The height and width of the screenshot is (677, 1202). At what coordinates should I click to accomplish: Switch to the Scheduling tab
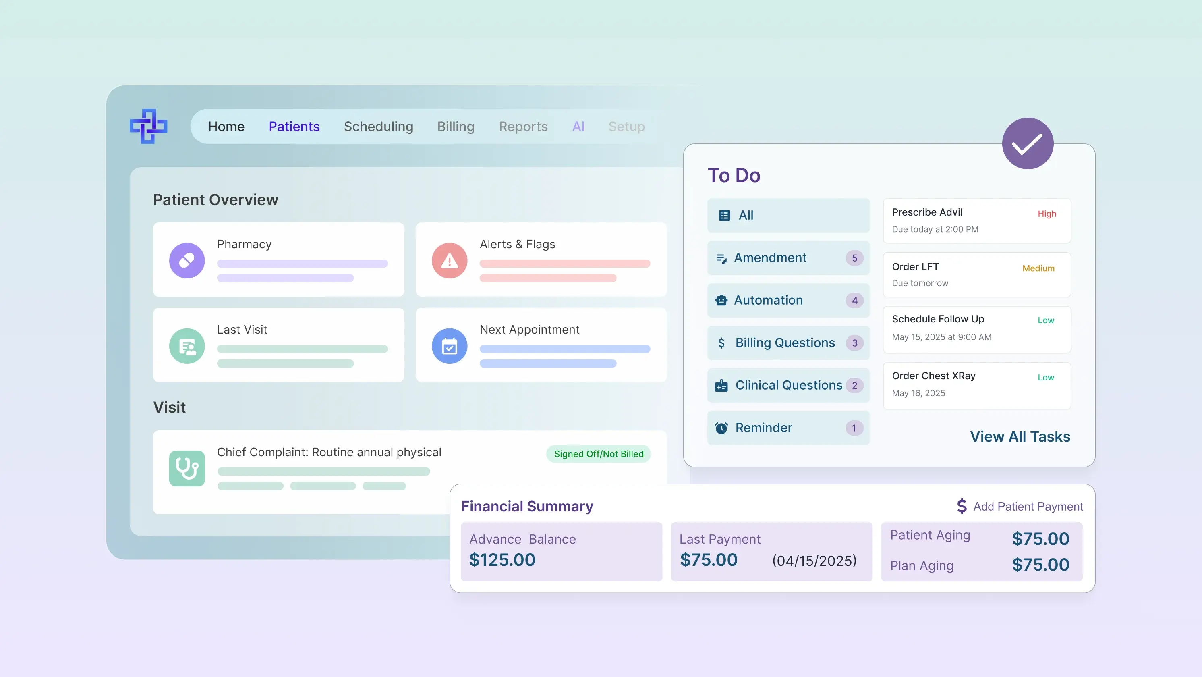[x=378, y=127]
